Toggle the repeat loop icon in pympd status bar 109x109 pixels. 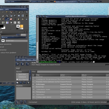coord(22,102)
